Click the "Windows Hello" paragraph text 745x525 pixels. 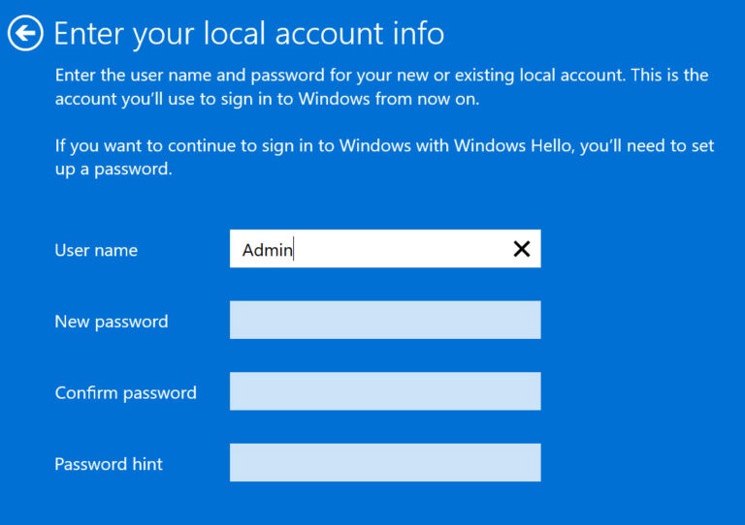click(384, 146)
